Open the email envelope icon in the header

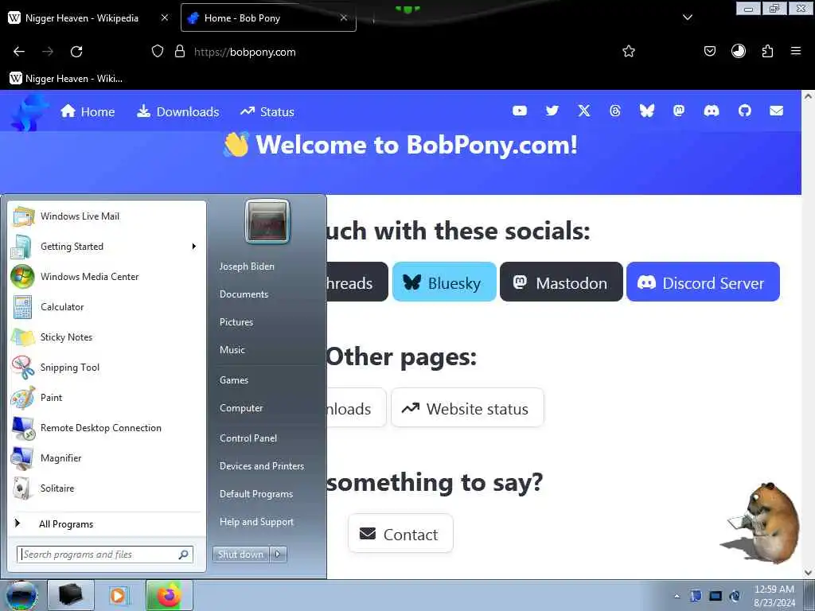[x=776, y=111]
